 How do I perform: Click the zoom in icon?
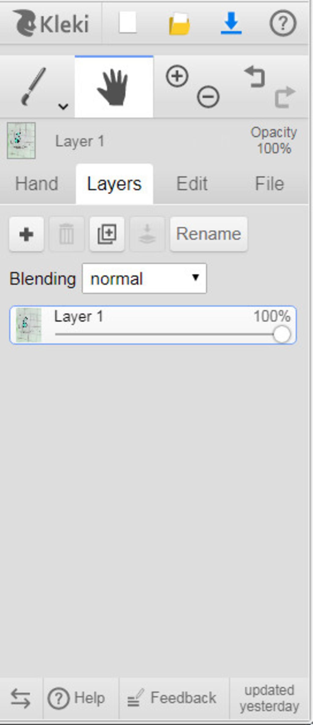(x=177, y=76)
